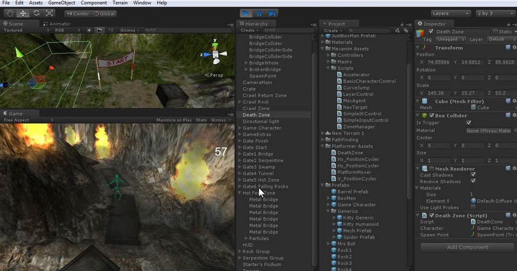Open the Layers dropdown
This screenshot has width=517, height=271.
point(451,13)
